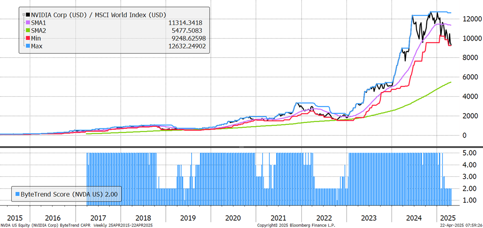The image size is (483, 228).
Task: Click the 4.00 score axis label
Action: pyautogui.click(x=469, y=164)
